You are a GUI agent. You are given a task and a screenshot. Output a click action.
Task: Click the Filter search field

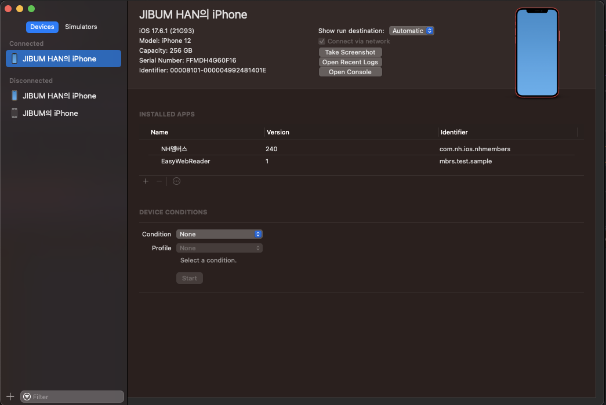pos(77,397)
